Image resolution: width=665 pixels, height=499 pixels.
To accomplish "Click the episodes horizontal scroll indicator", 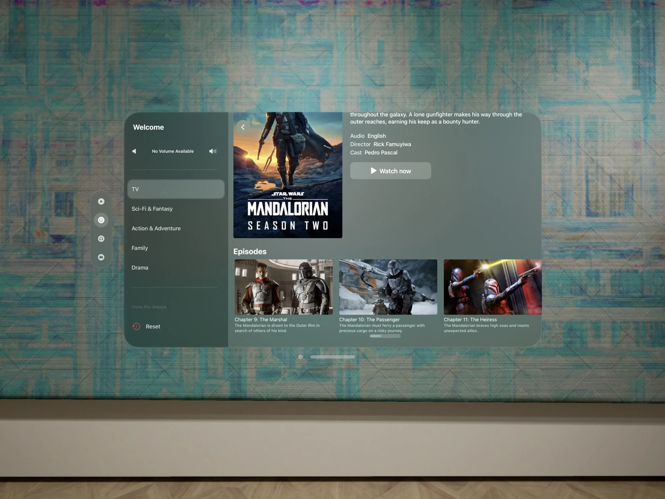I will pyautogui.click(x=385, y=336).
